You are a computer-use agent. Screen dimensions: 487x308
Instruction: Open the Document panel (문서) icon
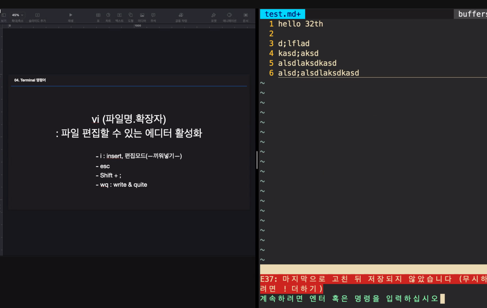coord(245,15)
